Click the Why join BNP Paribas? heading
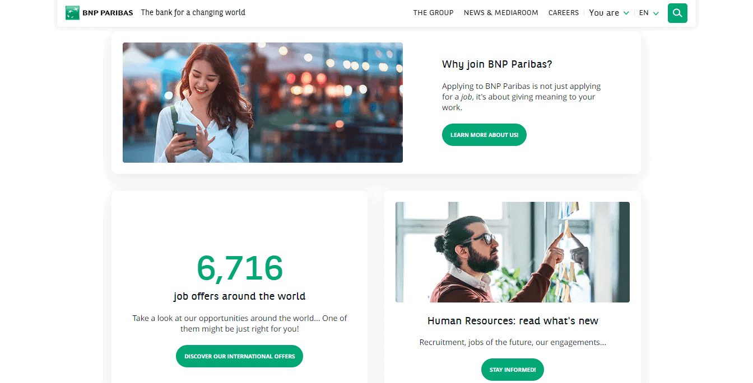The image size is (753, 383). tap(497, 64)
